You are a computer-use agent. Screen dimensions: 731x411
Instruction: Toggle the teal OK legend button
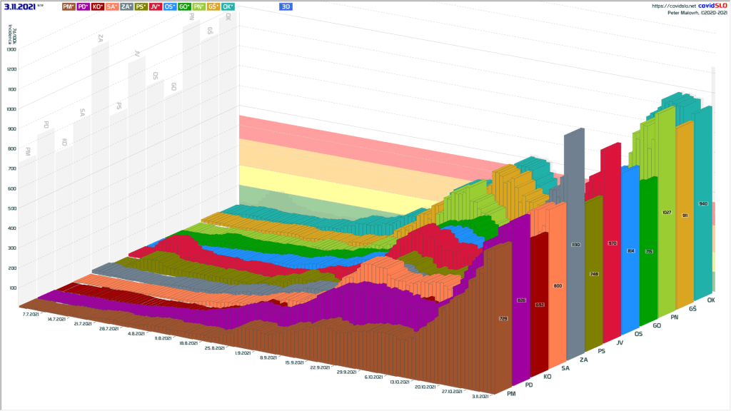click(x=228, y=6)
